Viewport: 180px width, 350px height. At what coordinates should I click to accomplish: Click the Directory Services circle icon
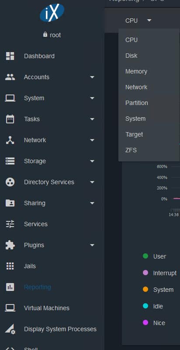[10, 182]
